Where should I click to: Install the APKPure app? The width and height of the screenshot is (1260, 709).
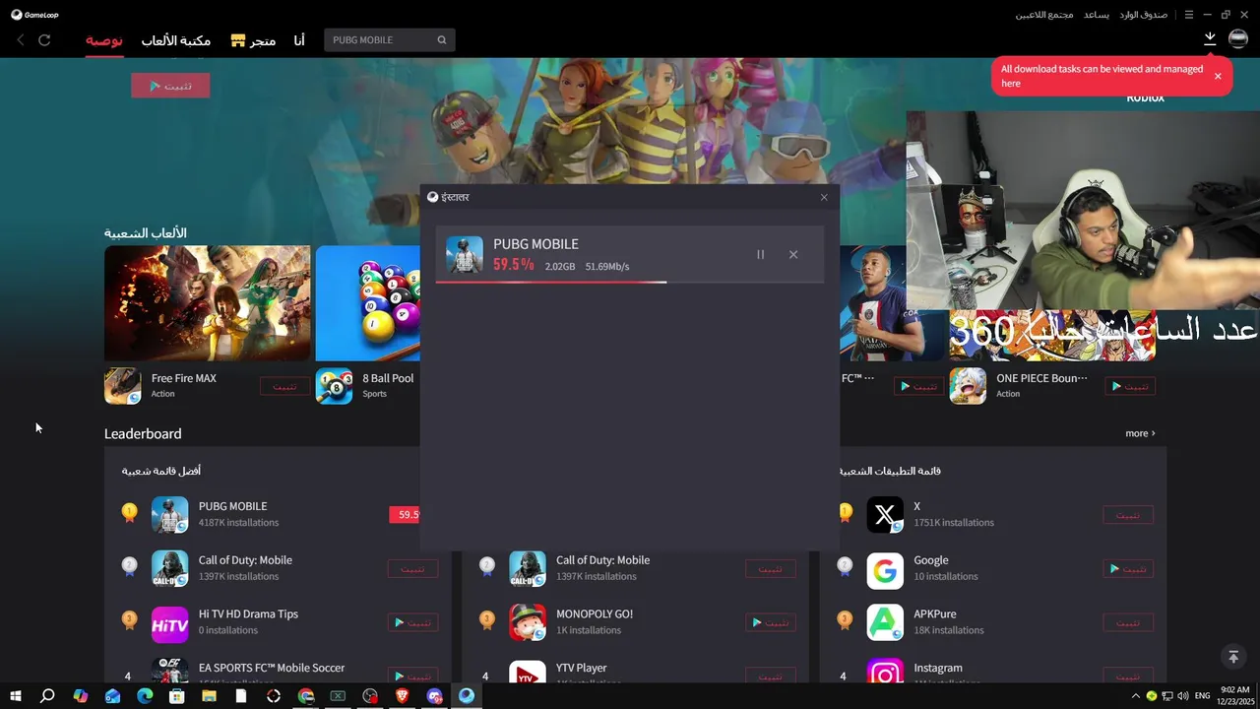click(x=1128, y=623)
